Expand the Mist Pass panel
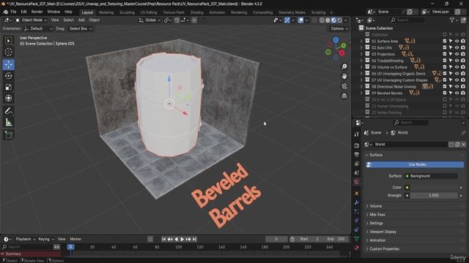This screenshot has height=263, width=469. pos(377,215)
